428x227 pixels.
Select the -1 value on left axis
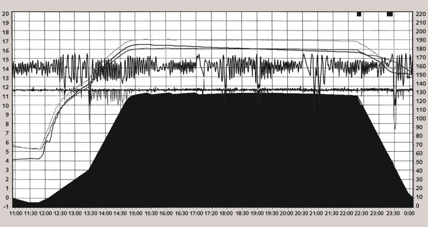(x=5, y=206)
